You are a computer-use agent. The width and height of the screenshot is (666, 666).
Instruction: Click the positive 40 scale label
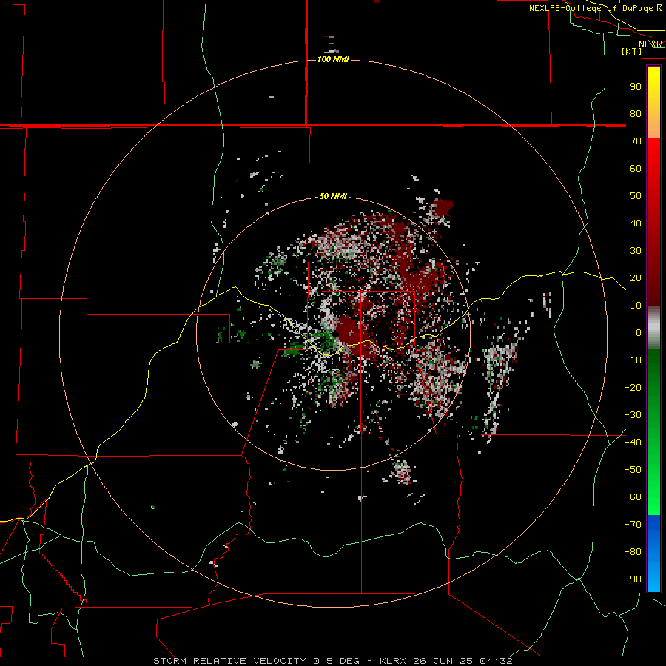[x=636, y=223]
